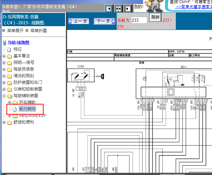Image resolution: width=212 pixels, height=175 pixels.
Task: Expand the 基本看法 tree node
Action: 4,56
